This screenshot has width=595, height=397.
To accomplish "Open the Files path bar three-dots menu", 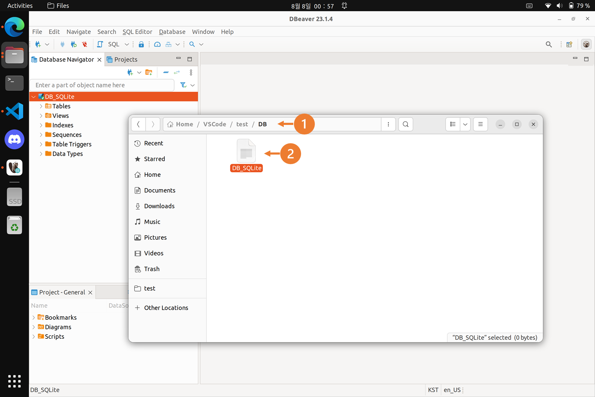I will [388, 124].
